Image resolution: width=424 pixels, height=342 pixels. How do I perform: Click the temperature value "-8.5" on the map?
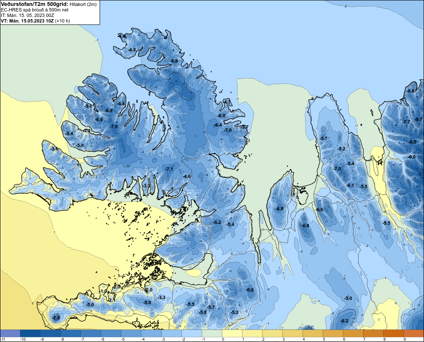[413, 142]
